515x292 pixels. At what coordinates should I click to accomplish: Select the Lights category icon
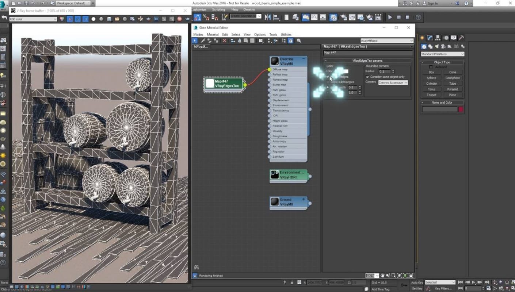coord(436,47)
